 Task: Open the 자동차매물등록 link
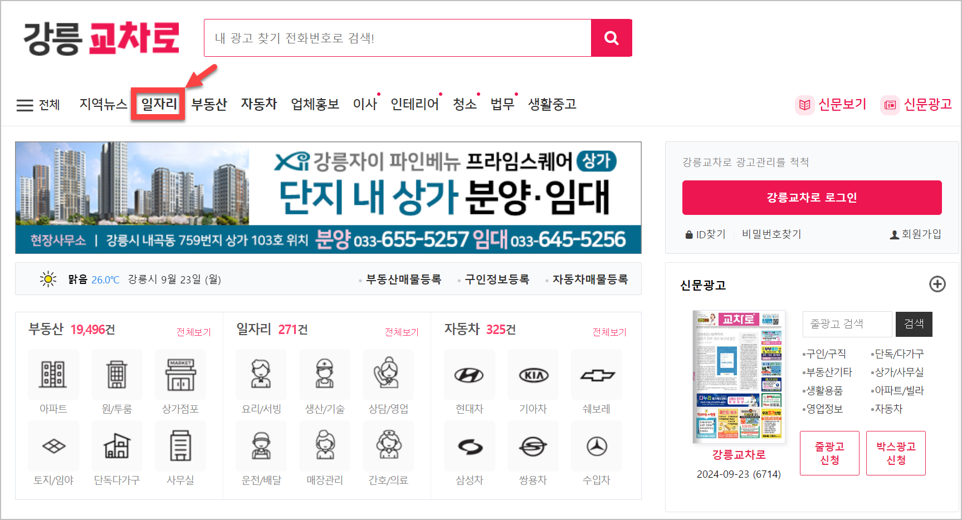[590, 279]
